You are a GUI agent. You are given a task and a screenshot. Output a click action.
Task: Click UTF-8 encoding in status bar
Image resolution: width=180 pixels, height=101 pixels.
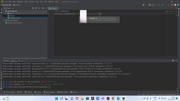click(148, 95)
